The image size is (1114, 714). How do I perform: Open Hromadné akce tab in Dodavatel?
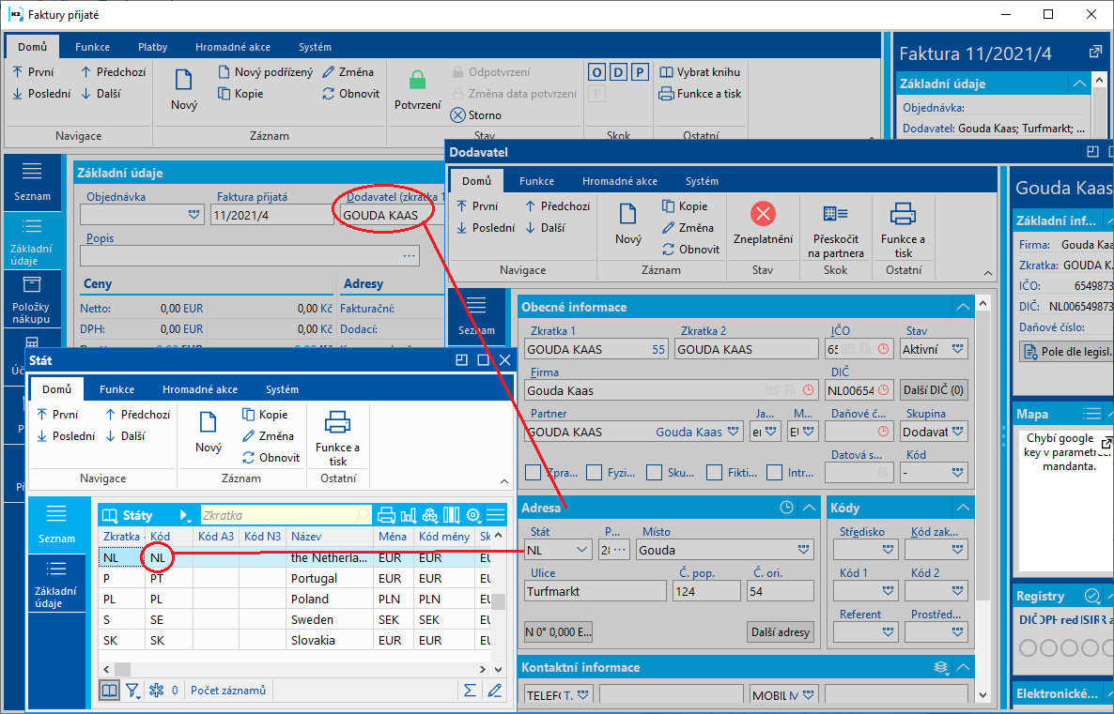click(x=619, y=181)
